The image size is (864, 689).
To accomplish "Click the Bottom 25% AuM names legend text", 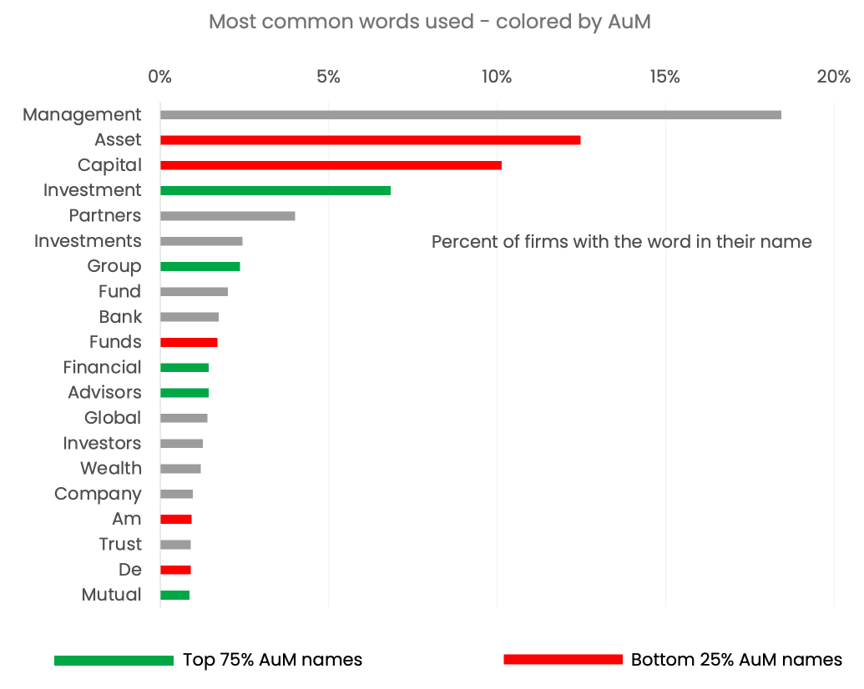I will (x=737, y=660).
